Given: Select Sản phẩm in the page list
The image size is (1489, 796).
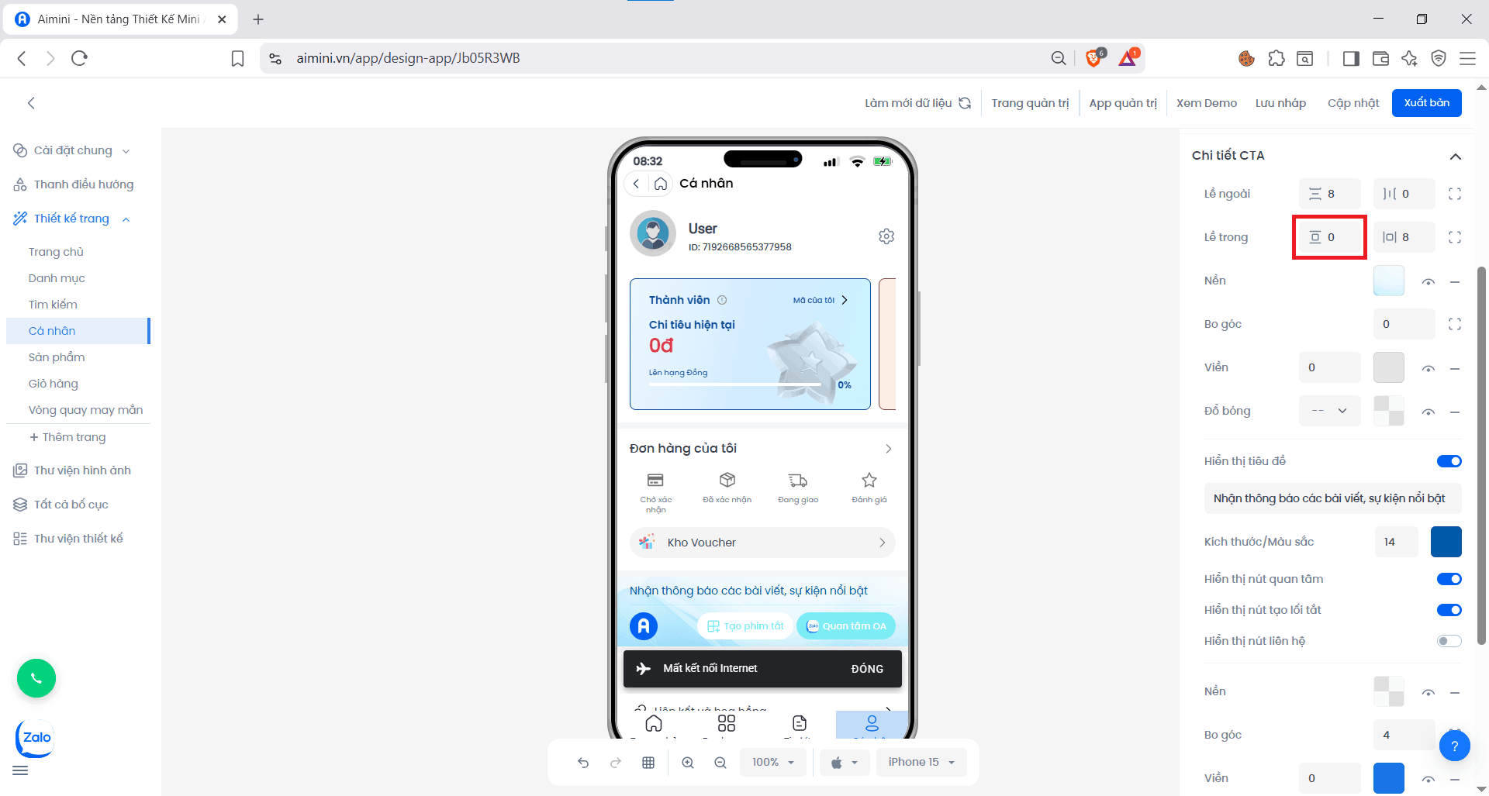Looking at the screenshot, I should point(57,357).
